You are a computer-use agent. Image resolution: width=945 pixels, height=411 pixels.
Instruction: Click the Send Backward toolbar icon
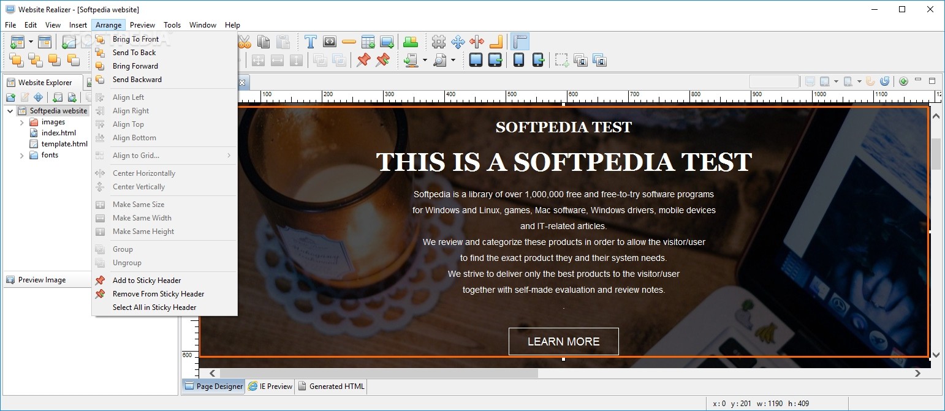point(74,60)
